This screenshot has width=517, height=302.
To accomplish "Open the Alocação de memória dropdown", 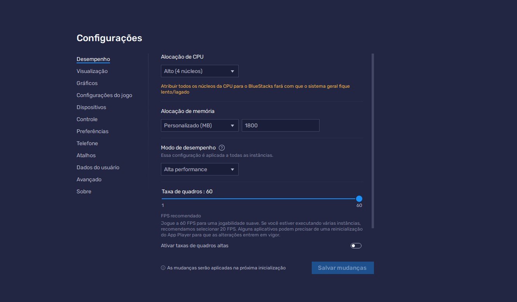I will tap(200, 125).
